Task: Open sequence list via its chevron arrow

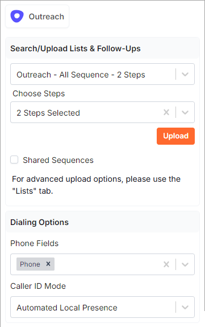Action: coord(185,74)
